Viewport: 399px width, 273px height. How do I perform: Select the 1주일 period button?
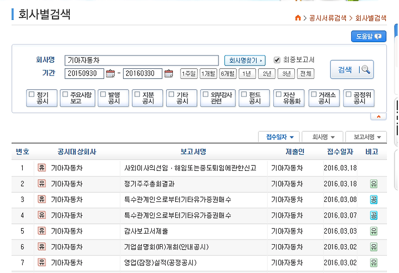pyautogui.click(x=189, y=74)
